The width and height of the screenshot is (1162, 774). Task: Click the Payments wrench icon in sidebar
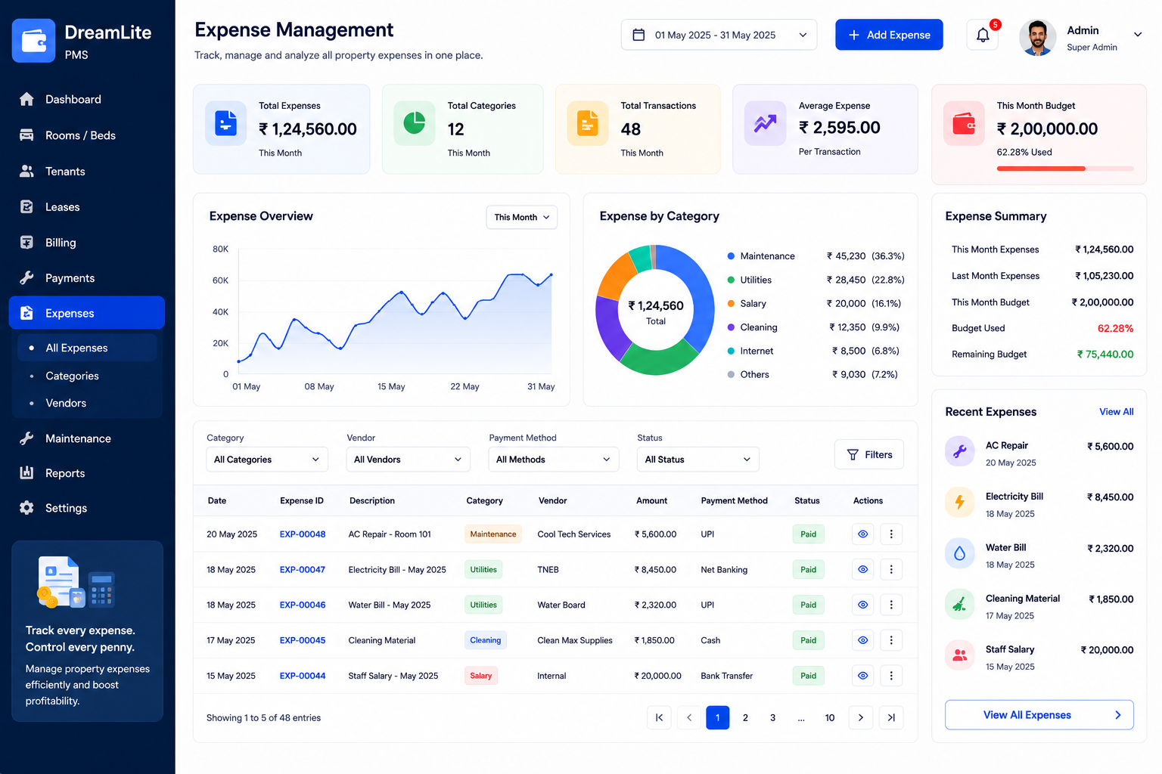[x=26, y=277]
